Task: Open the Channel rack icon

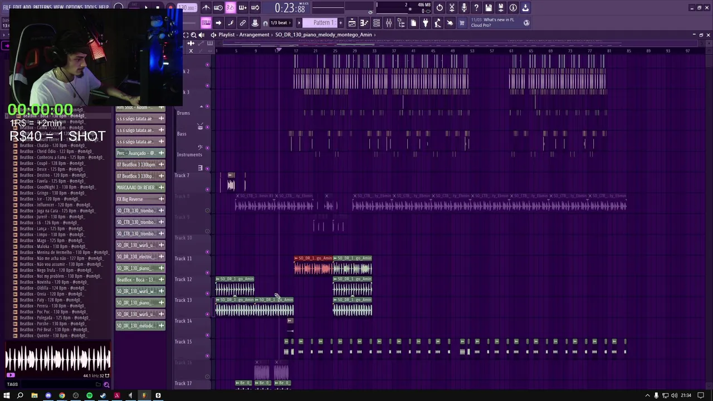Action: [x=377, y=23]
